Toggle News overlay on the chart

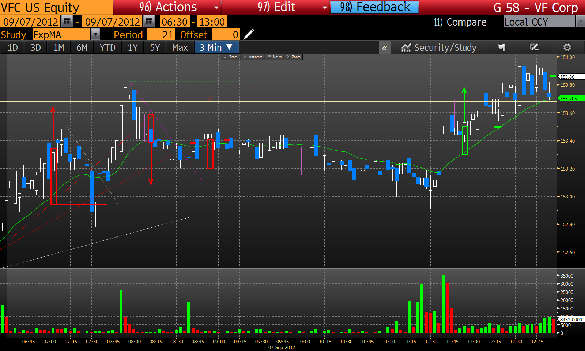click(275, 57)
